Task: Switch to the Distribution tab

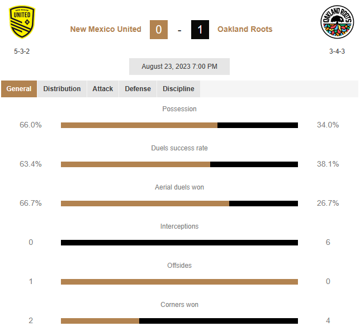Action: (x=62, y=89)
